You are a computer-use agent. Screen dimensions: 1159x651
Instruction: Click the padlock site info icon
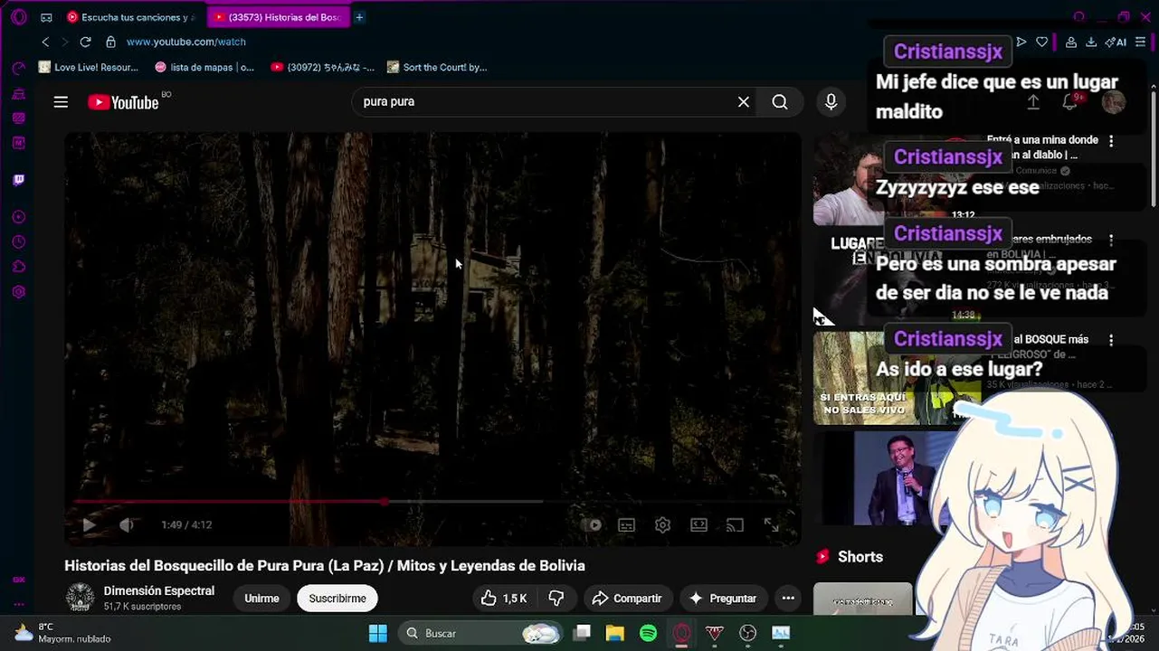point(110,42)
